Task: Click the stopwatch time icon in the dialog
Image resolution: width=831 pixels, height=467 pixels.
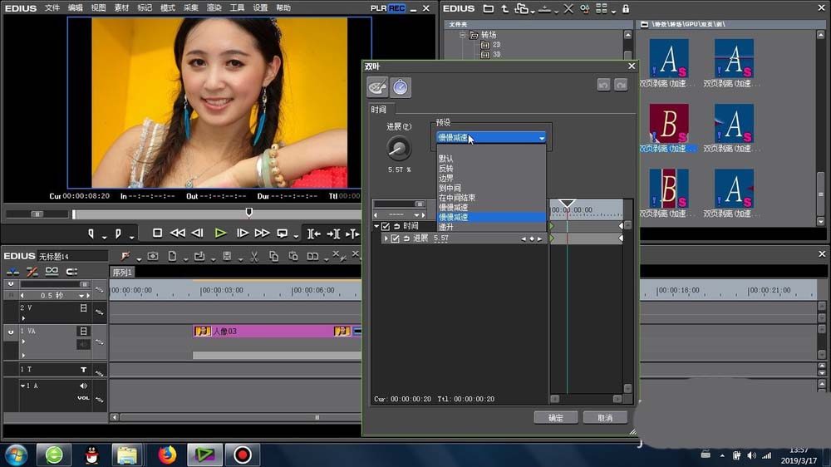Action: coord(401,86)
